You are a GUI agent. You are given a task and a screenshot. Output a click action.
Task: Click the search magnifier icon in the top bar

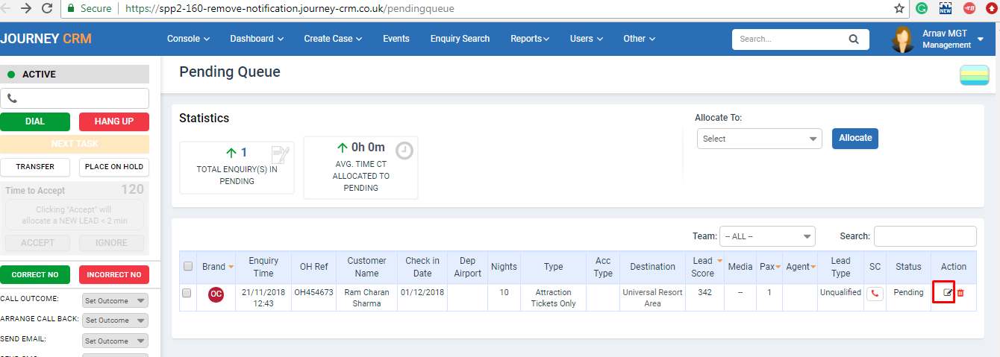854,40
